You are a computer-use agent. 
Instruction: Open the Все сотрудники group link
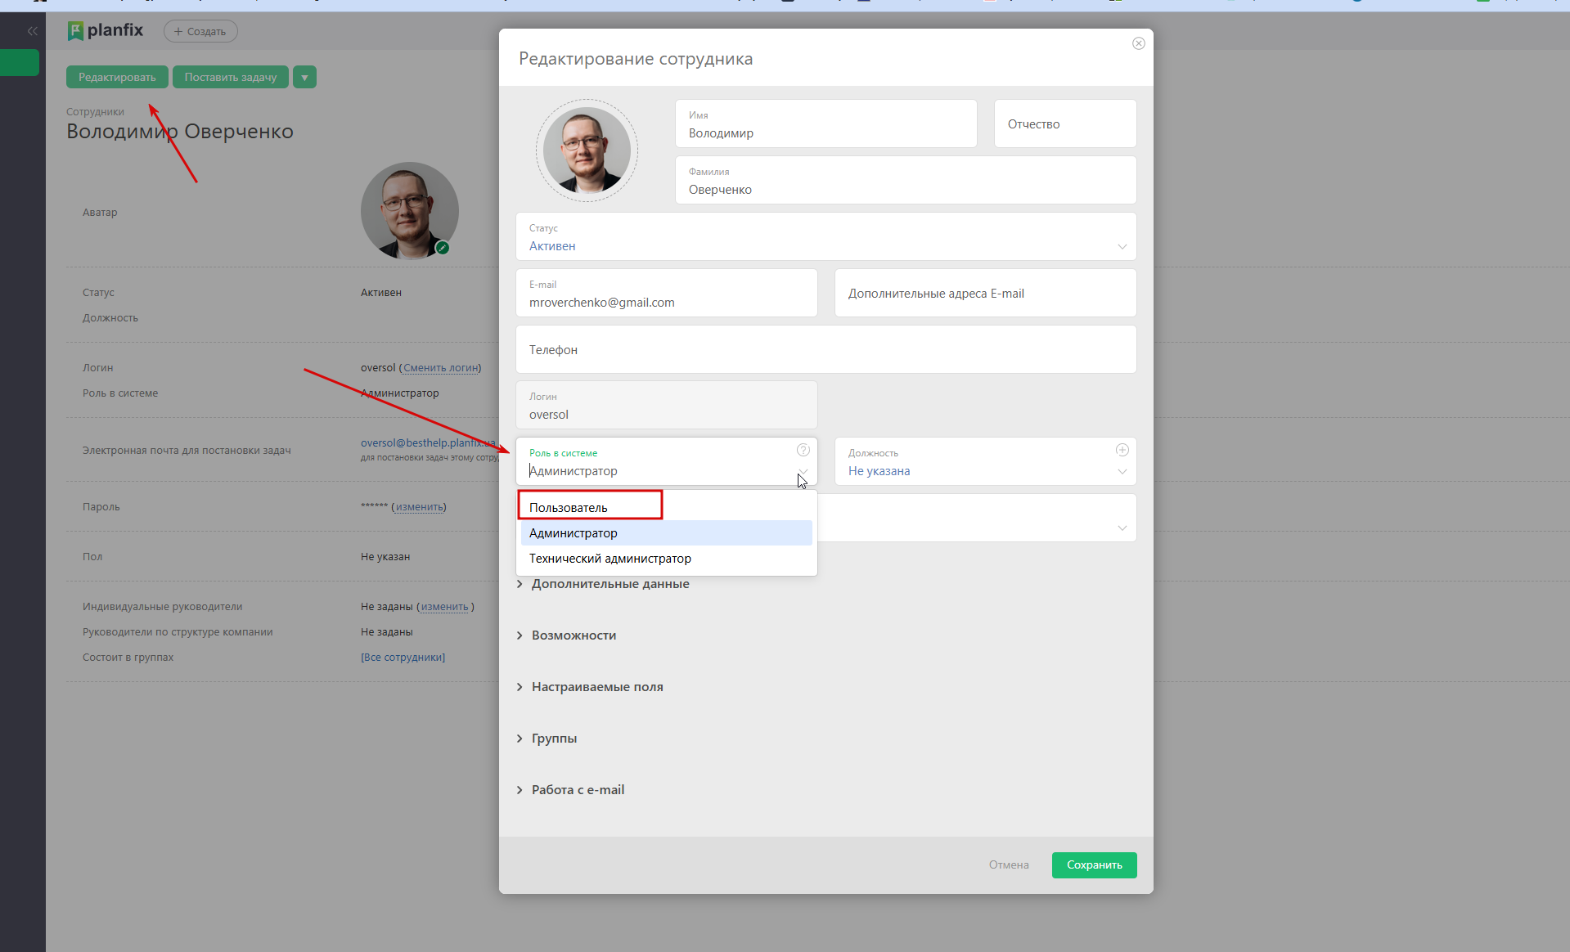click(x=403, y=658)
